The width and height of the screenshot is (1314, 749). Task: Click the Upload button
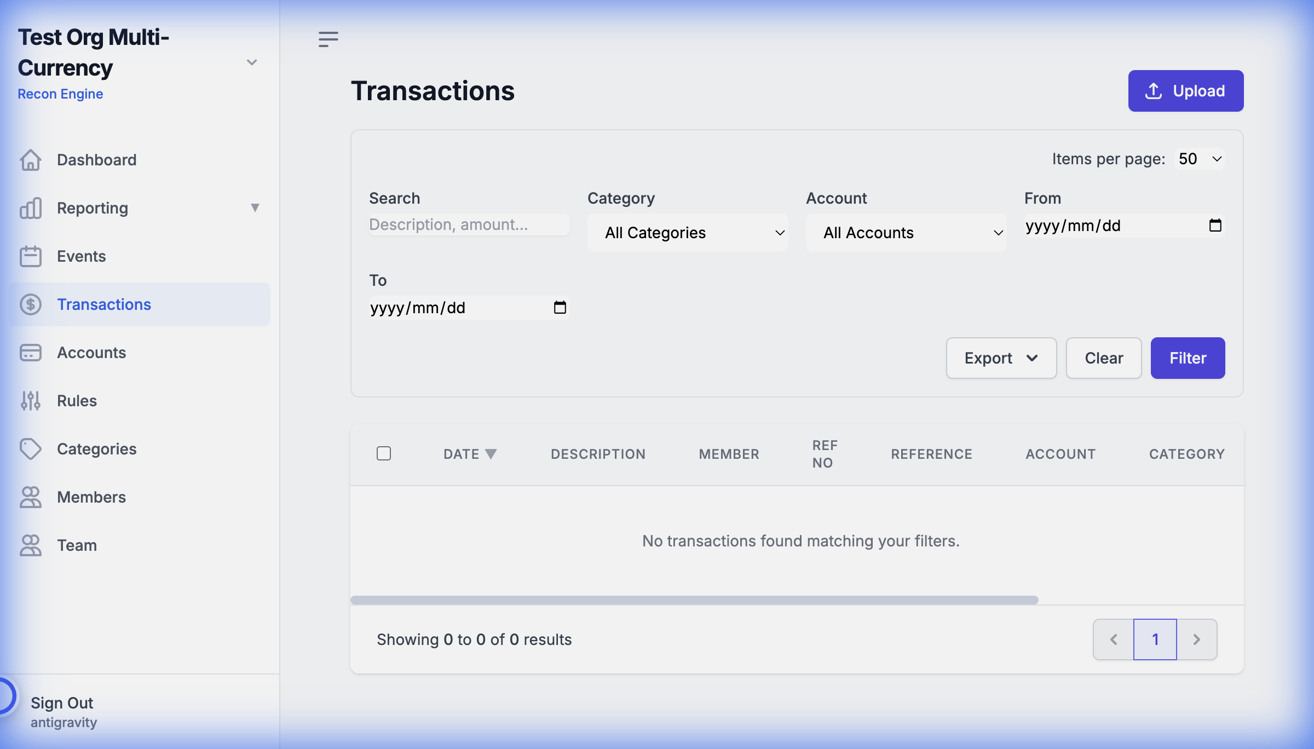click(x=1186, y=91)
